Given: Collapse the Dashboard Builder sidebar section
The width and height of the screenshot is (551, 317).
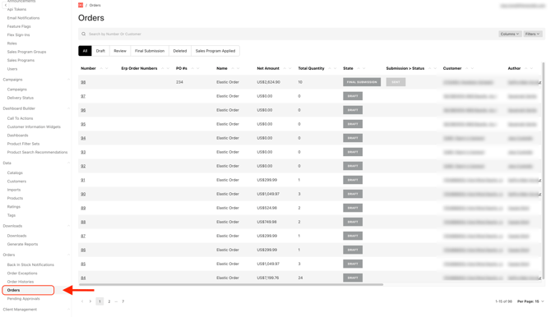Looking at the screenshot, I should tap(68, 108).
